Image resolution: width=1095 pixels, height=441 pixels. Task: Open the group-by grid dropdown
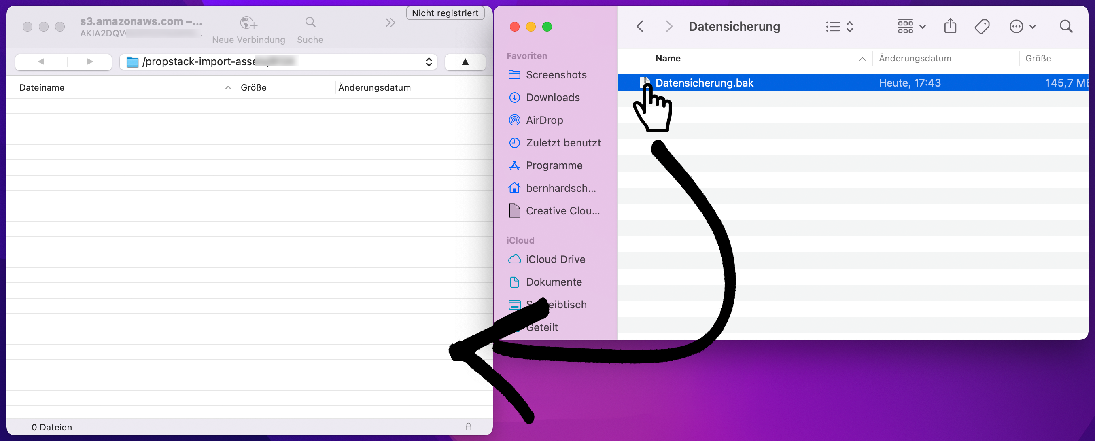click(911, 27)
